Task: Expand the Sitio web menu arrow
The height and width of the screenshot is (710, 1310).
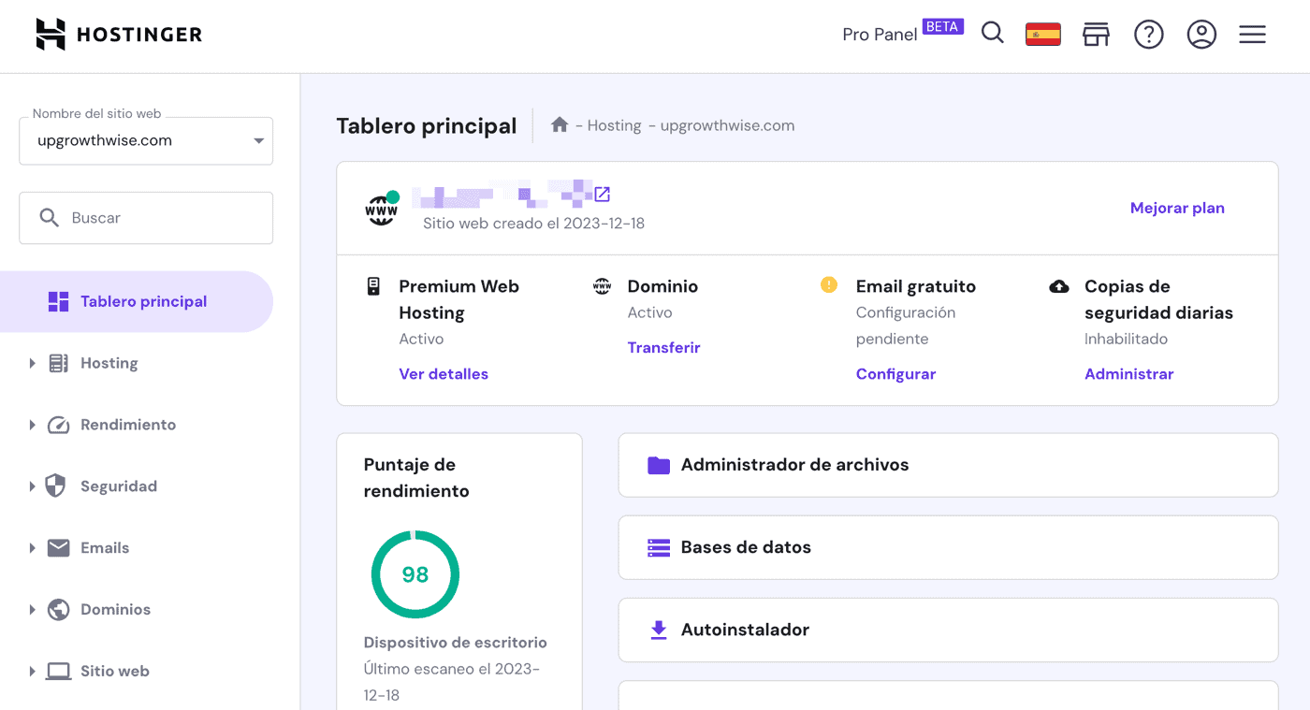Action: click(32, 671)
